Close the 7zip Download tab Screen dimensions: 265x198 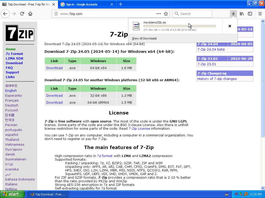click(54, 4)
